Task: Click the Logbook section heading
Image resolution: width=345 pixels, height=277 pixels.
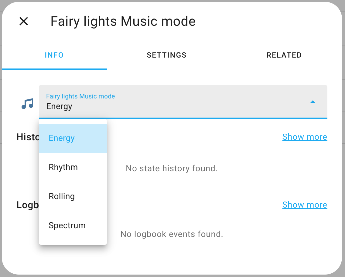Action: tap(27, 205)
